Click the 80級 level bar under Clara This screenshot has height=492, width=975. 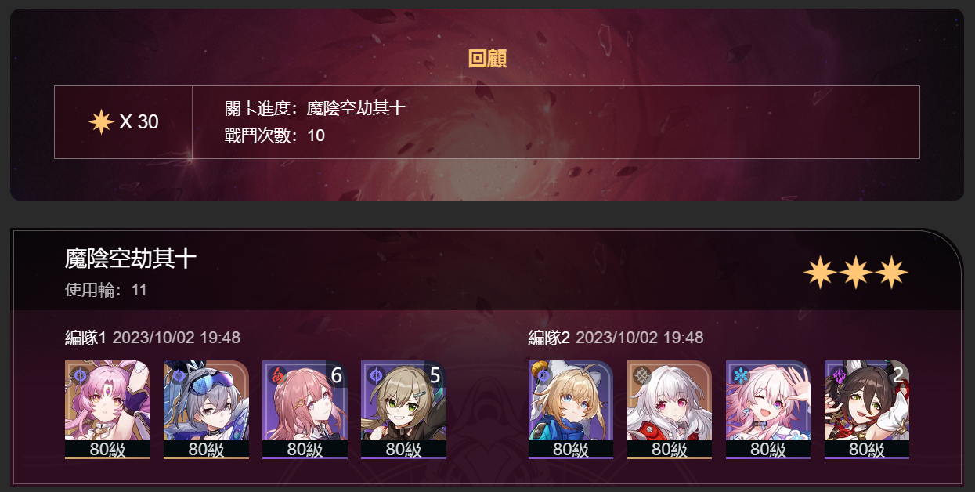pyautogui.click(x=670, y=450)
